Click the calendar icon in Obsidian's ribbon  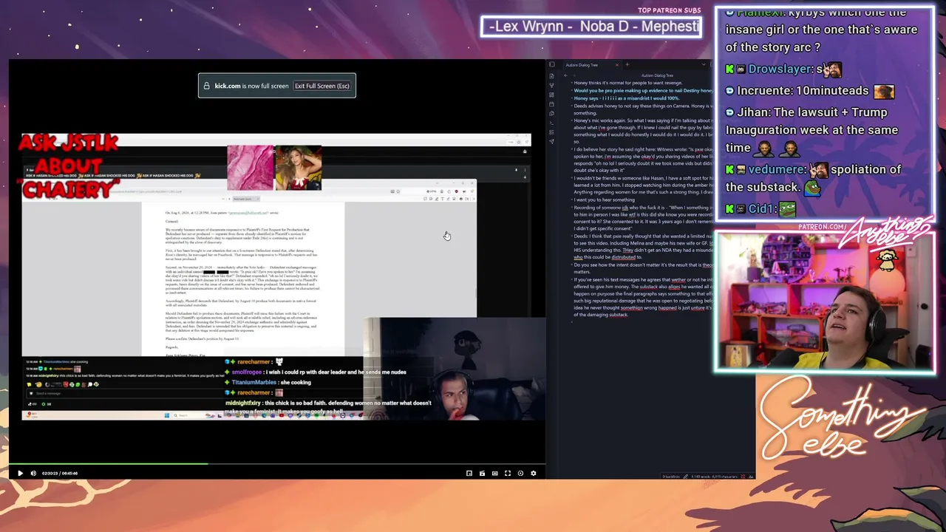point(551,104)
